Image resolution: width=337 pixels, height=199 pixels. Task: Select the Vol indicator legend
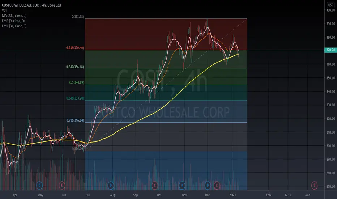coord(4,10)
